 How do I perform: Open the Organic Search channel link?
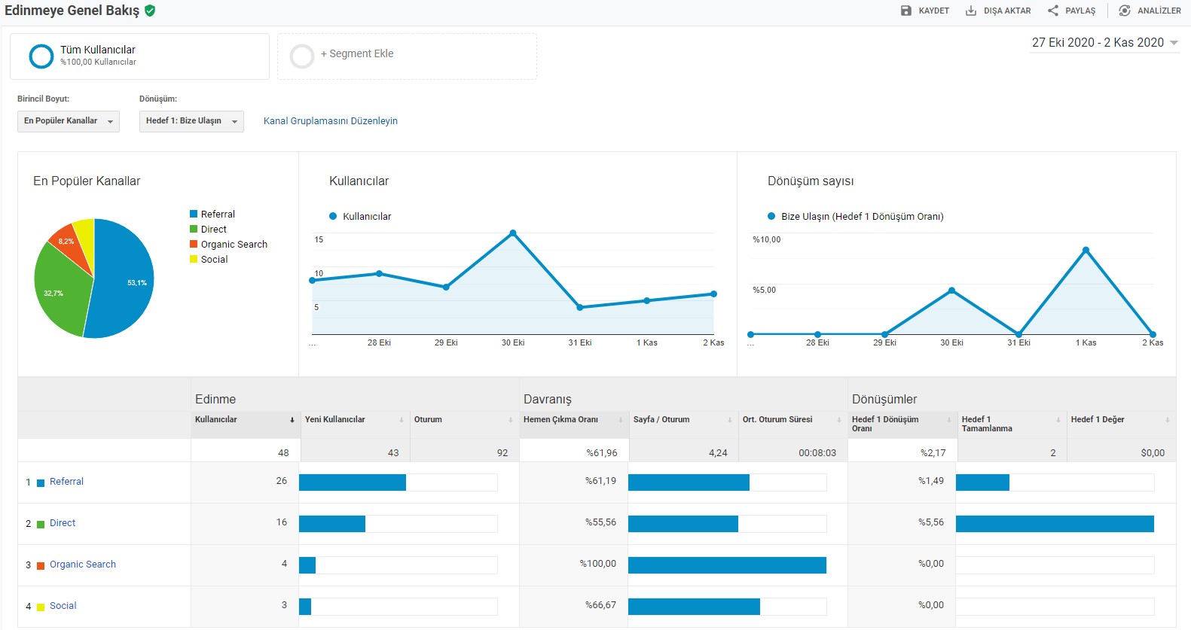click(x=83, y=565)
